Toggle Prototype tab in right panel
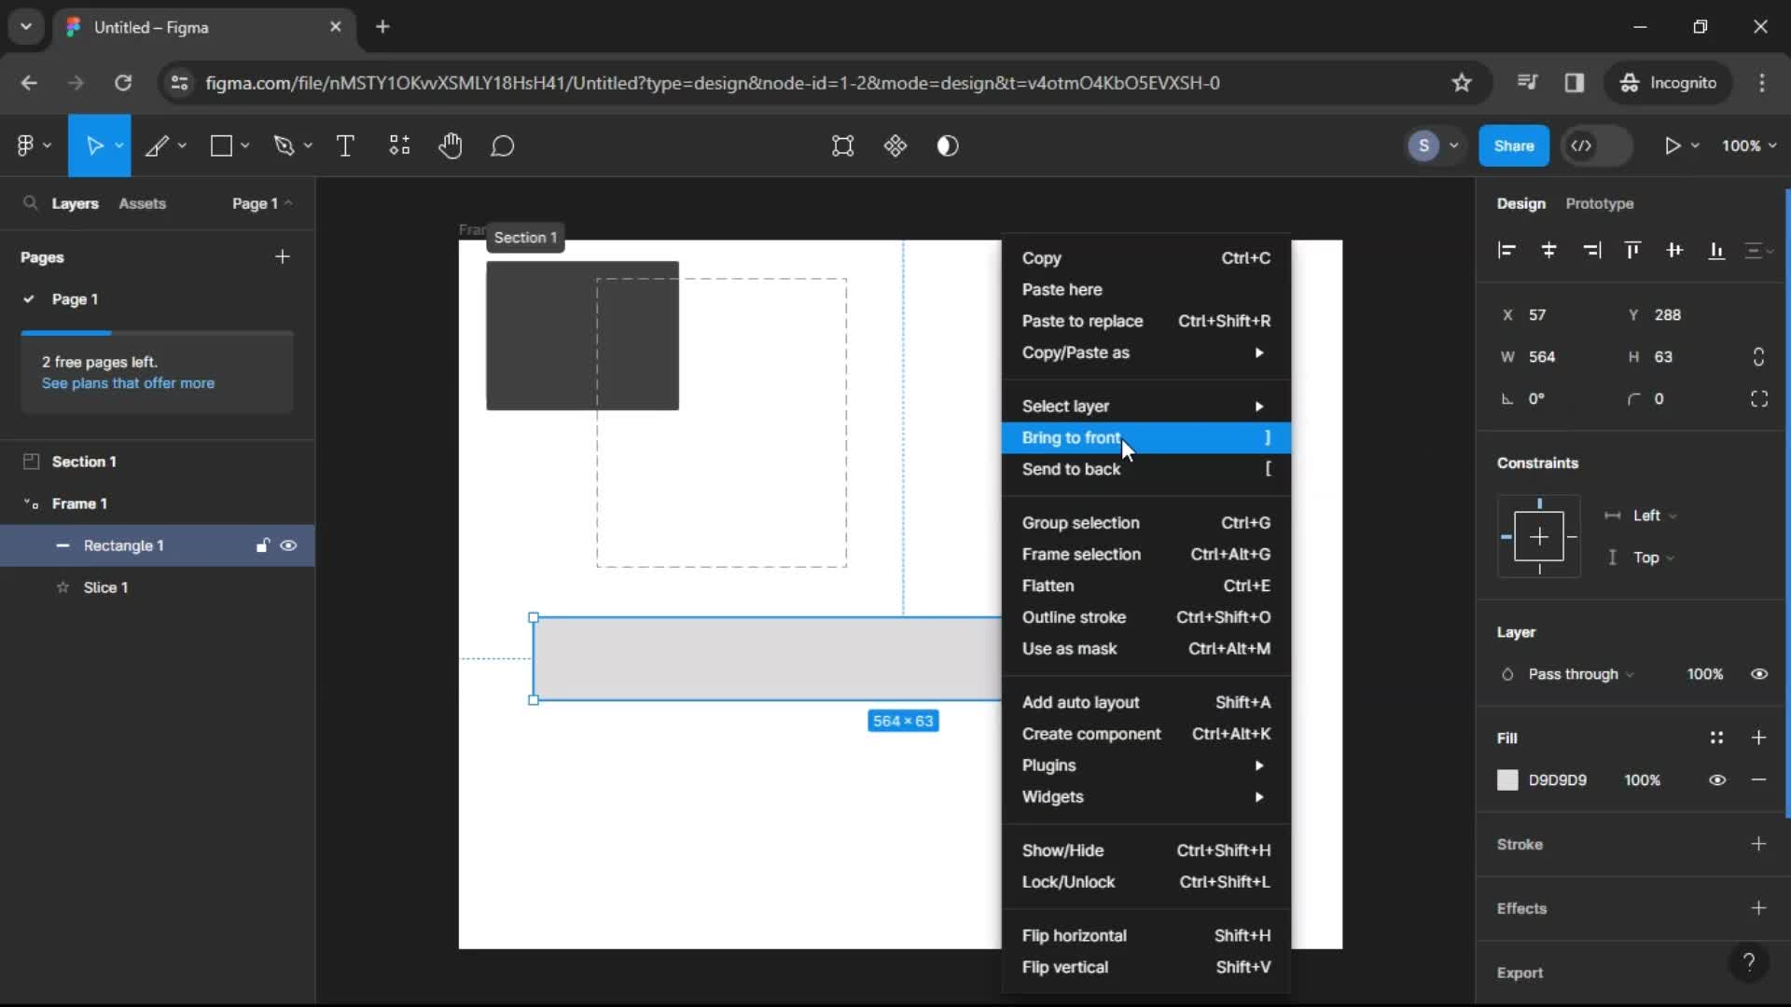The width and height of the screenshot is (1791, 1007). click(1599, 203)
